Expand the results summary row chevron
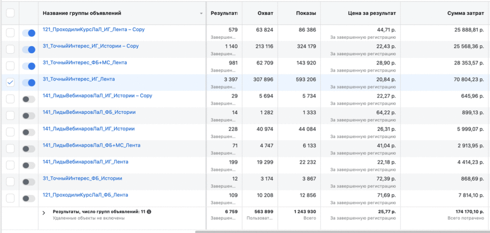This screenshot has width=490, height=233. pos(44,213)
